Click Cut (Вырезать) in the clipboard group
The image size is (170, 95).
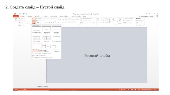tap(22, 19)
